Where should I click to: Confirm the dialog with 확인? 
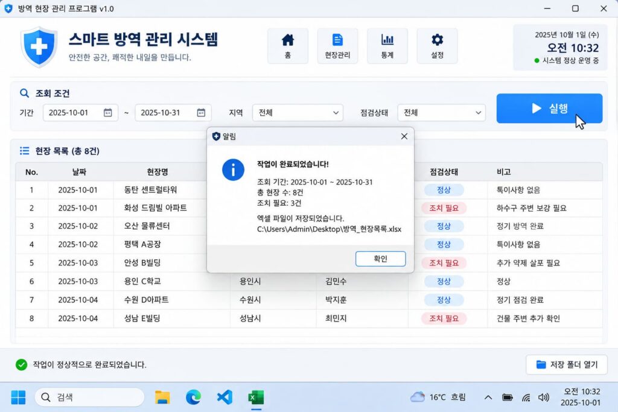point(380,259)
